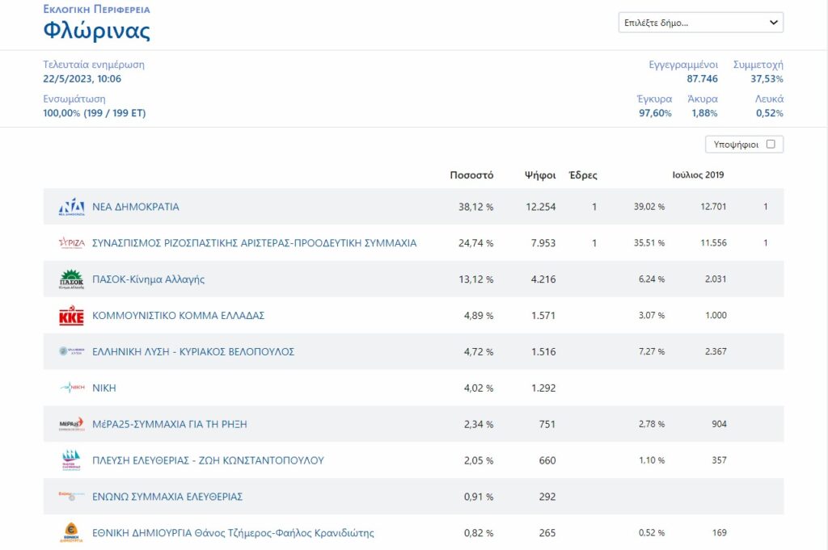Image resolution: width=828 pixels, height=550 pixels.
Task: Click the Φλώρινας region heading
Action: (x=96, y=31)
